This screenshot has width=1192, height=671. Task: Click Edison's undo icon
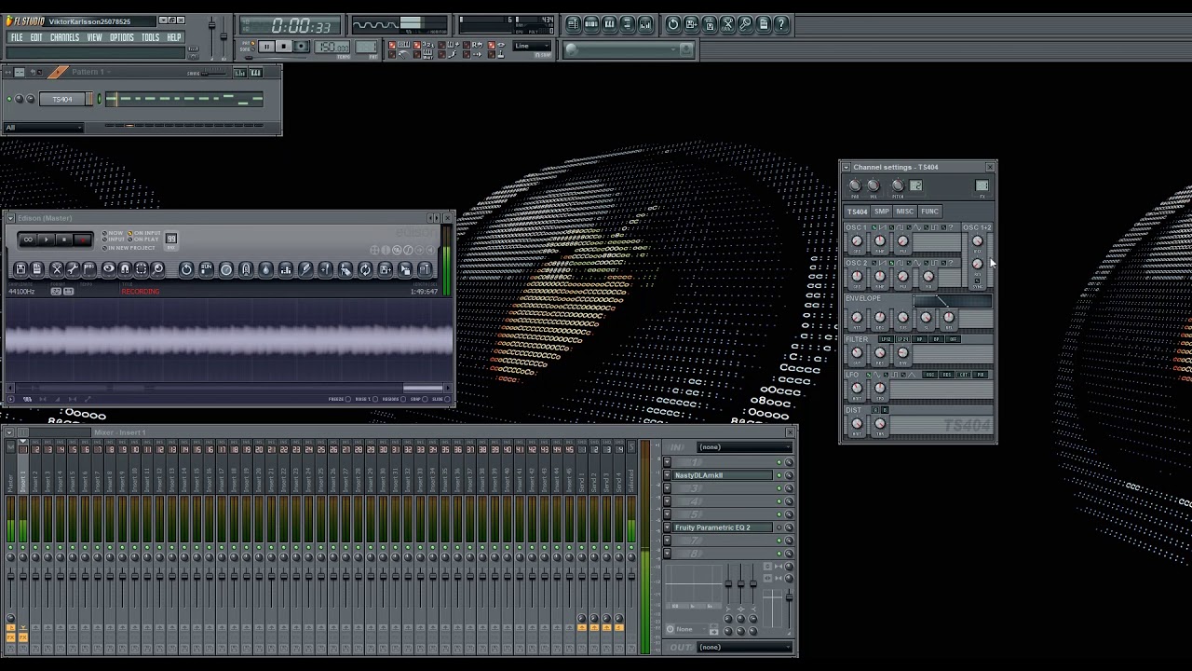point(186,269)
